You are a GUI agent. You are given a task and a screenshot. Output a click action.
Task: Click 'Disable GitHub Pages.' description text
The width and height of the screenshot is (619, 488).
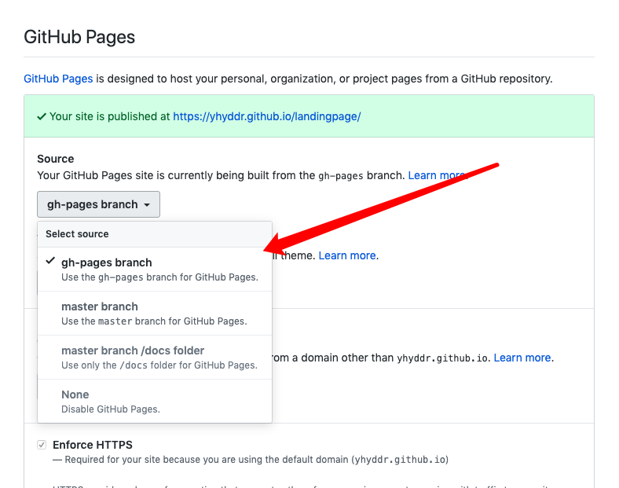(x=111, y=409)
